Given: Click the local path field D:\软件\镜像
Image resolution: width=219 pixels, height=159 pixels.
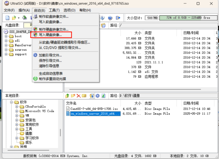Looking at the screenshot, I should (x=168, y=96).
